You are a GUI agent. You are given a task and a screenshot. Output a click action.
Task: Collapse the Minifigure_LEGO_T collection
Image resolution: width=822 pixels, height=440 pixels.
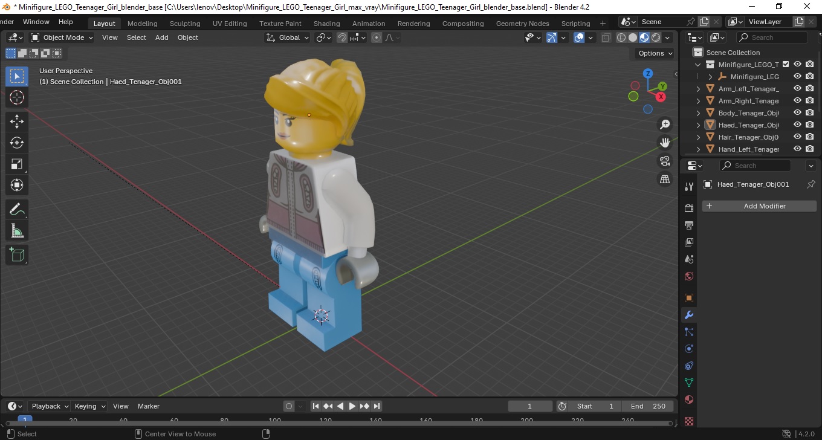click(x=699, y=65)
